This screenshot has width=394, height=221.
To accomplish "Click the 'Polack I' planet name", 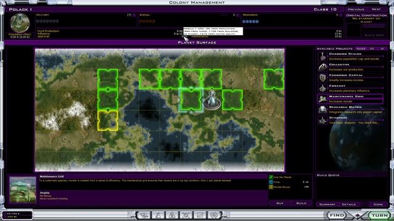I will 20,9.
